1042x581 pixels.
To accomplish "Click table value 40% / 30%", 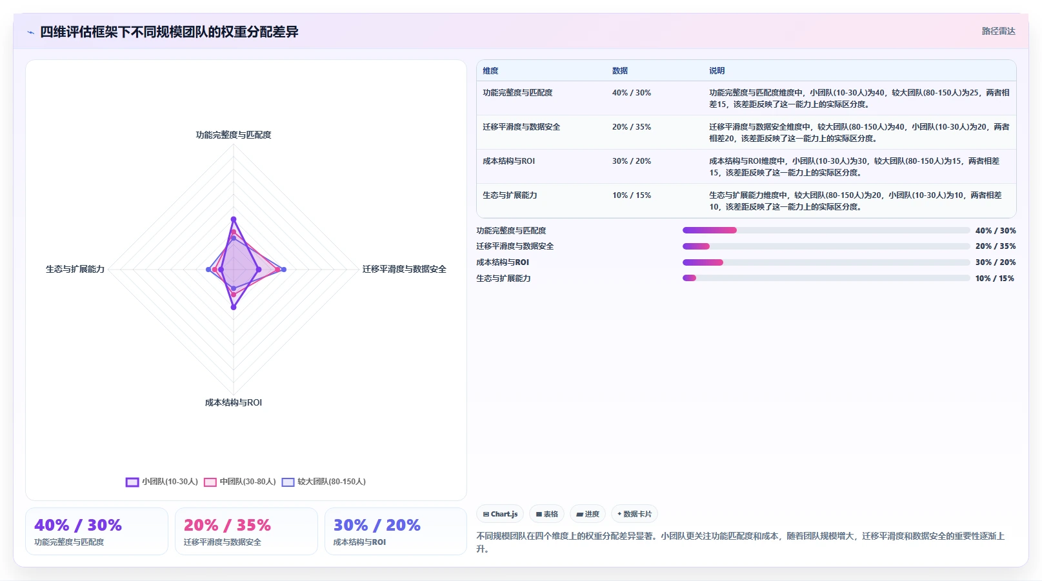I will click(632, 93).
